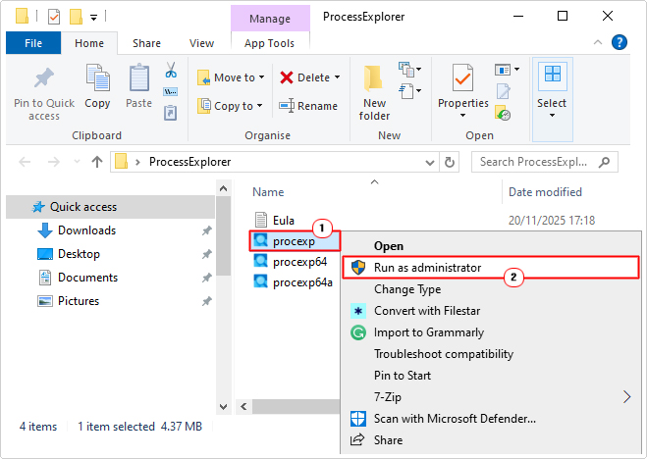Click the ProcessExplorer address bar path

189,162
